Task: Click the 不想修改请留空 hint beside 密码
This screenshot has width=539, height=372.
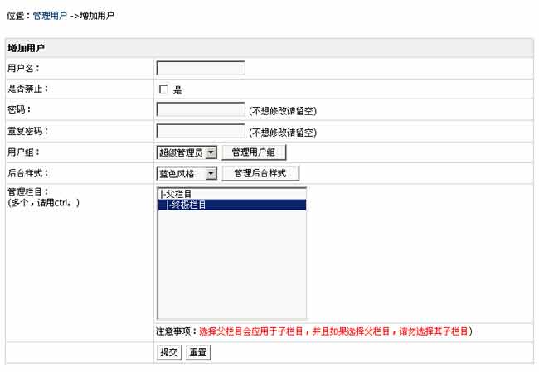Action: pos(283,110)
